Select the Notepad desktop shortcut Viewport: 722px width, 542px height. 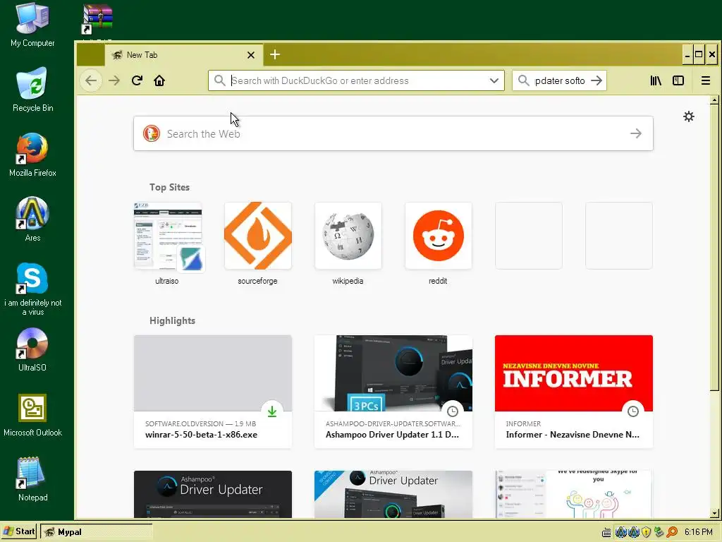point(32,479)
